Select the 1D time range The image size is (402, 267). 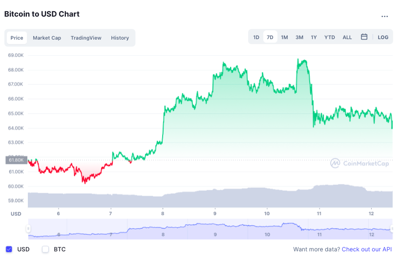[256, 37]
